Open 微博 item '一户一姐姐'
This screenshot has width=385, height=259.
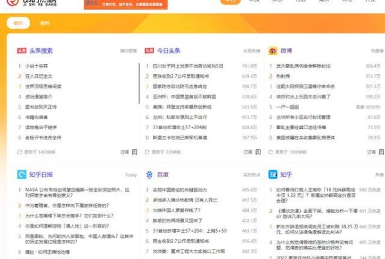[287, 107]
